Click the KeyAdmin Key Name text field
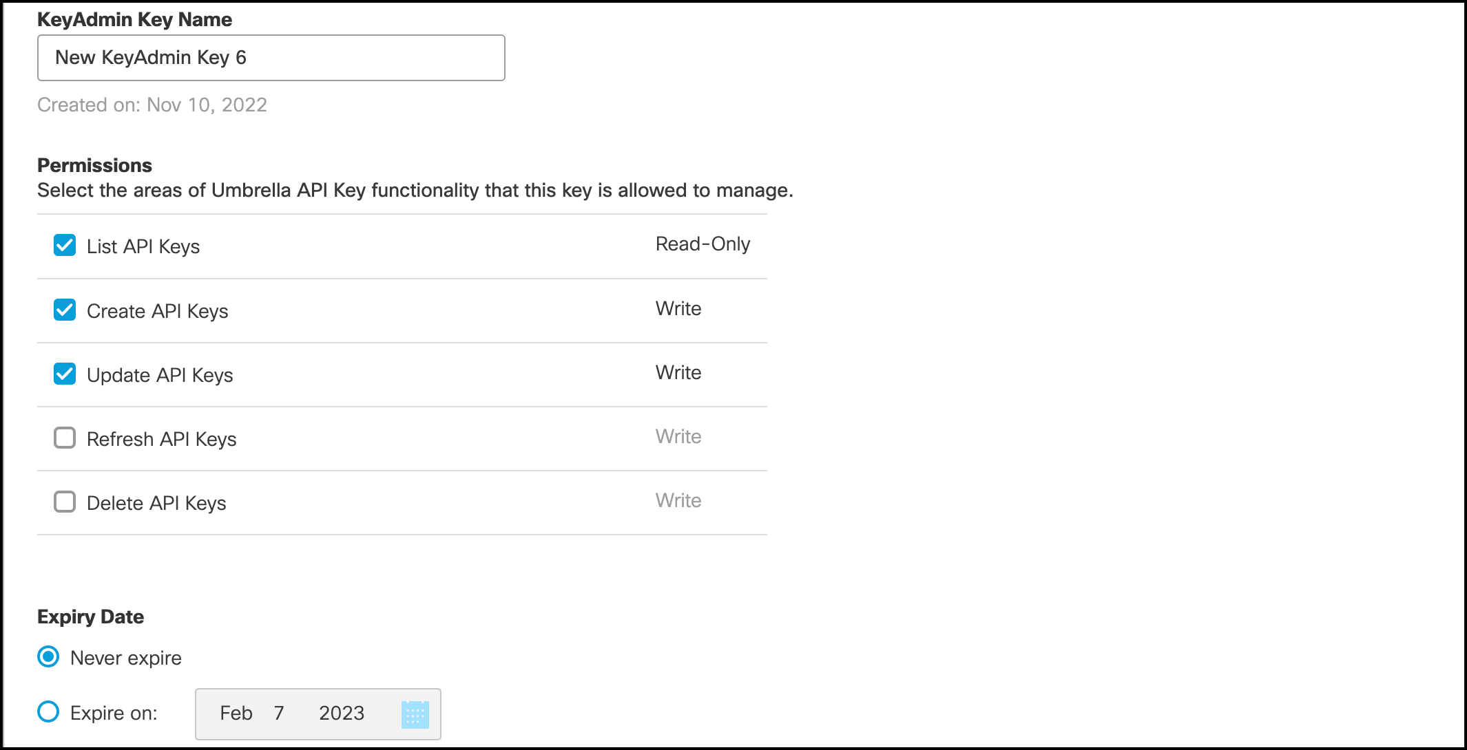 (x=271, y=58)
